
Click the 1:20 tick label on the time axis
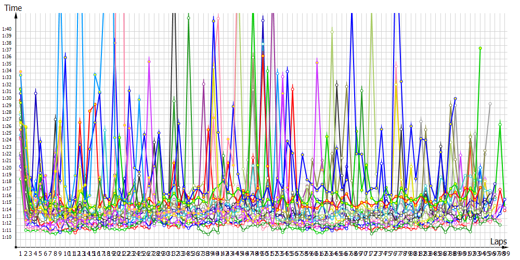[x=6, y=168]
